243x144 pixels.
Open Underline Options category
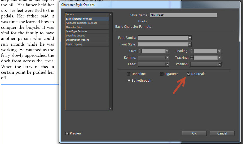pyautogui.click(x=87, y=36)
